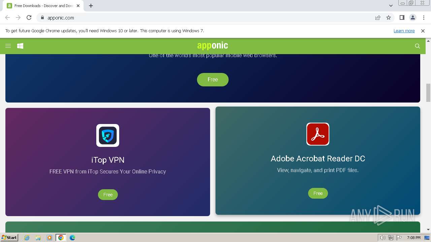Viewport: 431px width, 242px height.
Task: Open the tab search dropdown
Action: coord(391,6)
